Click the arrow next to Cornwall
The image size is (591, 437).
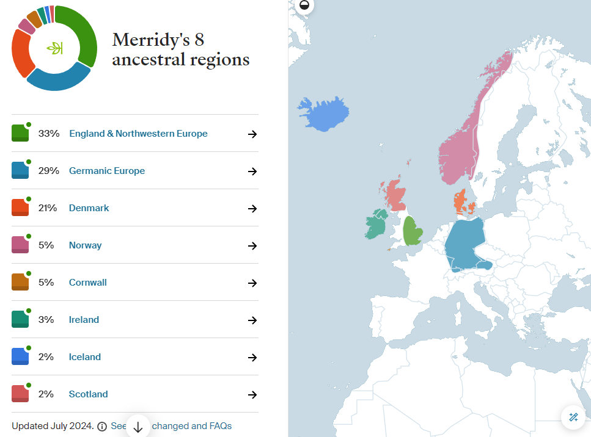[x=252, y=283]
